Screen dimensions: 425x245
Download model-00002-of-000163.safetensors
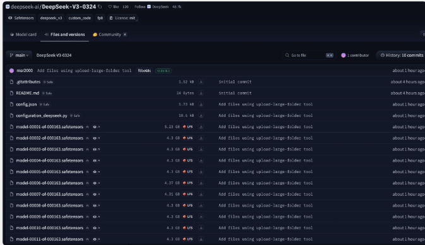201,138
